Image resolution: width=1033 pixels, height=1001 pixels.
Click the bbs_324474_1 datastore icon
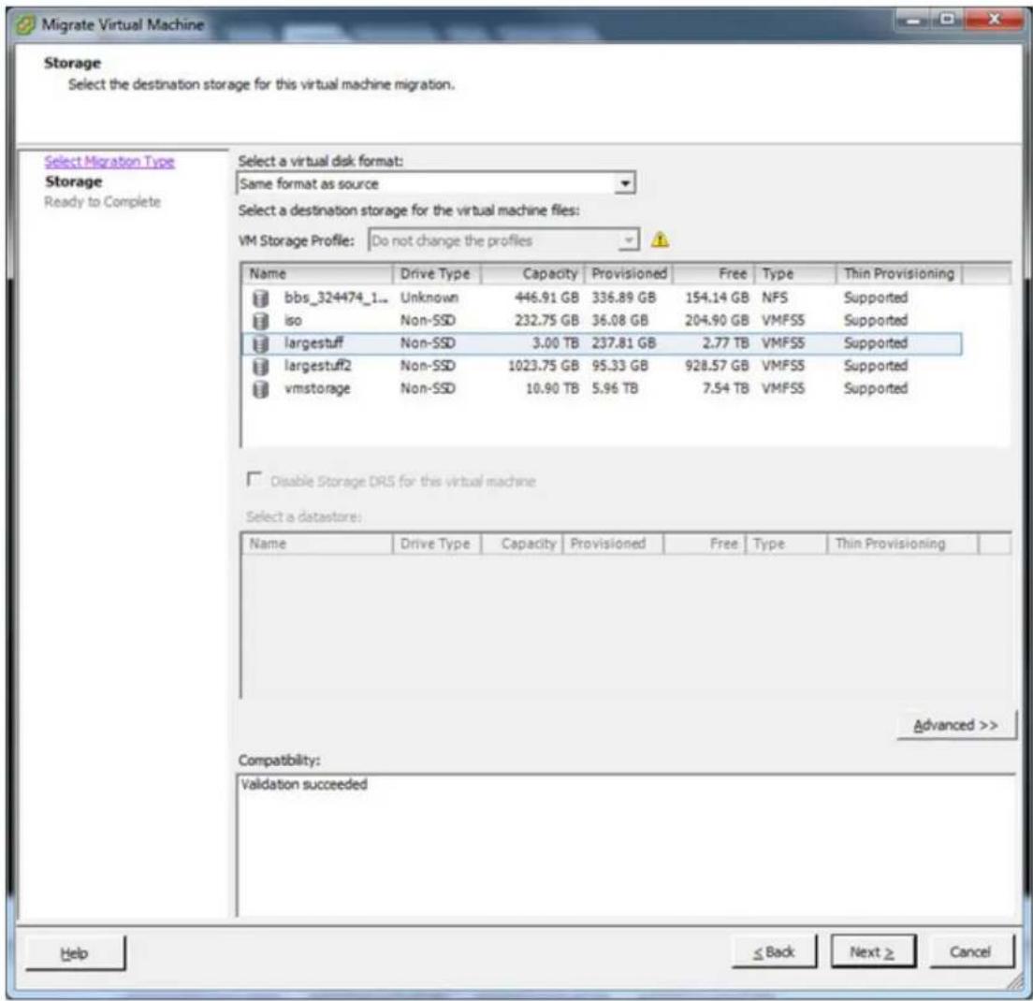click(260, 298)
